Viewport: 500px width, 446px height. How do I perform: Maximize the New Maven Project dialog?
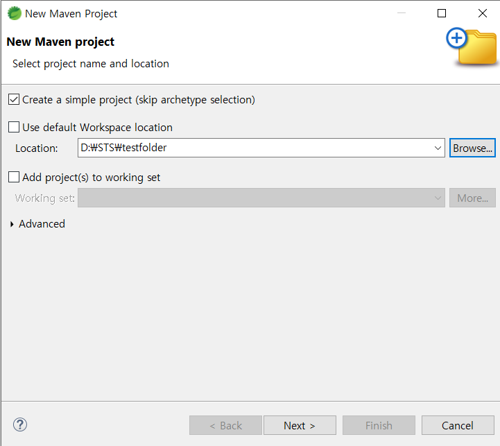pyautogui.click(x=441, y=13)
